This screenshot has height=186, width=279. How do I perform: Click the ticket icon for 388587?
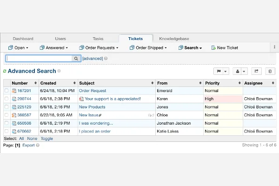tap(14, 115)
